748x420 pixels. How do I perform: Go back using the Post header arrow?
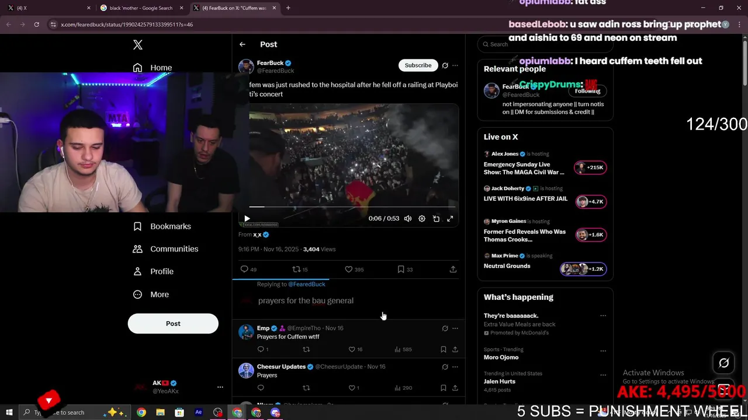pos(243,44)
